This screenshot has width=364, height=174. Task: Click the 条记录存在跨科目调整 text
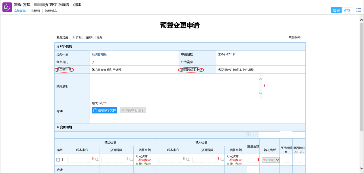tap(107, 70)
